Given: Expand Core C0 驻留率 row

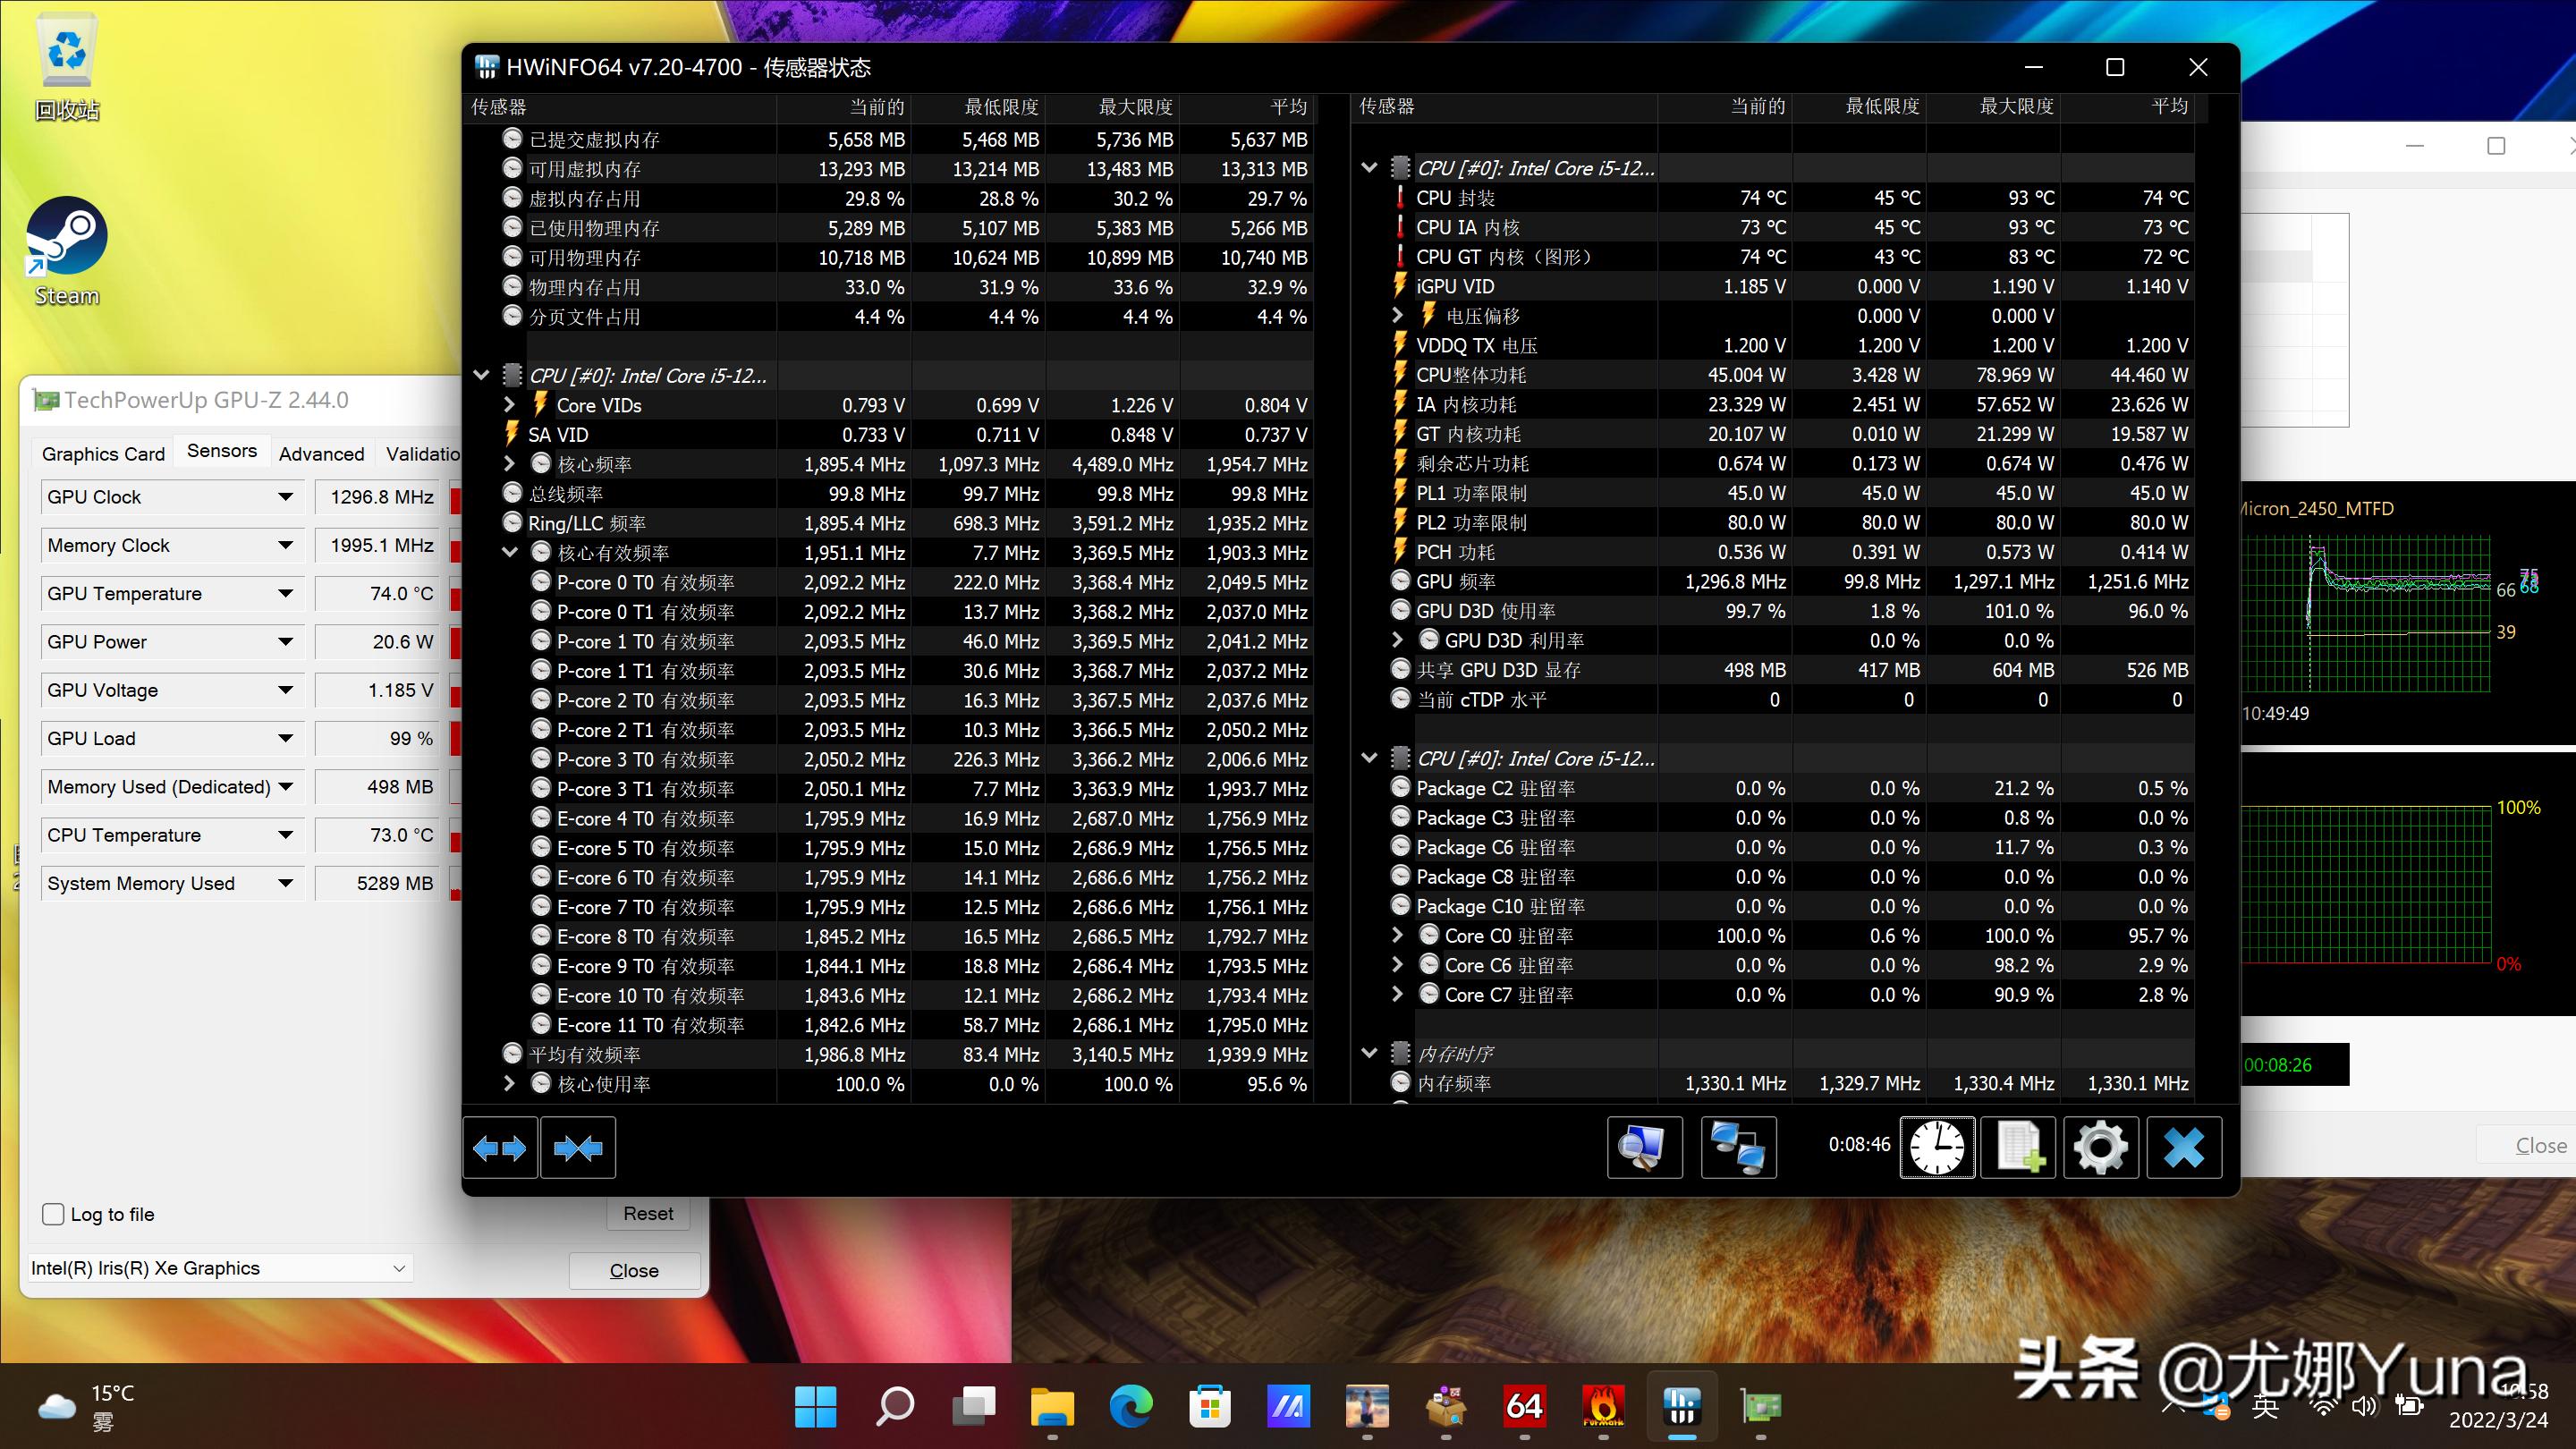Looking at the screenshot, I should click(1398, 936).
